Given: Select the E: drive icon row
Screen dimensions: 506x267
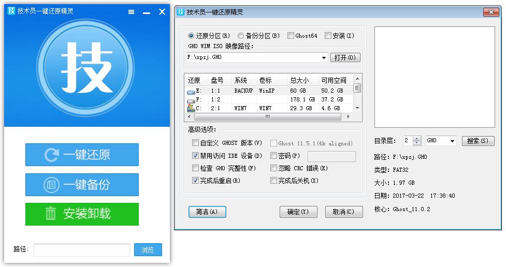Looking at the screenshot, I should point(192,91).
